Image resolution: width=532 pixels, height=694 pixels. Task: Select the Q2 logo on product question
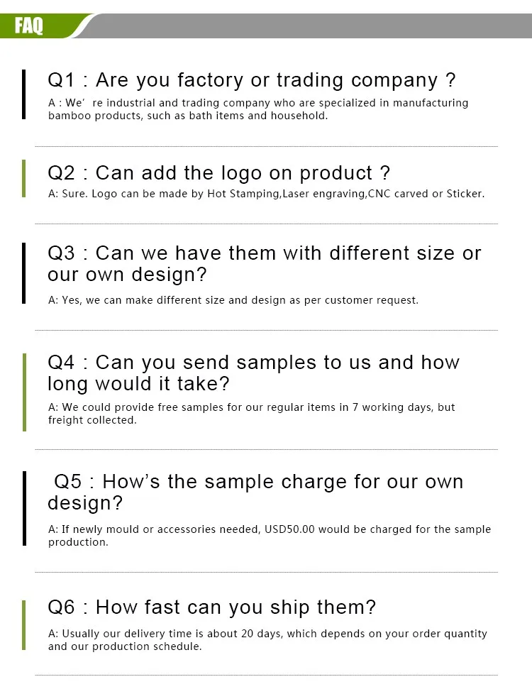pos(218,173)
